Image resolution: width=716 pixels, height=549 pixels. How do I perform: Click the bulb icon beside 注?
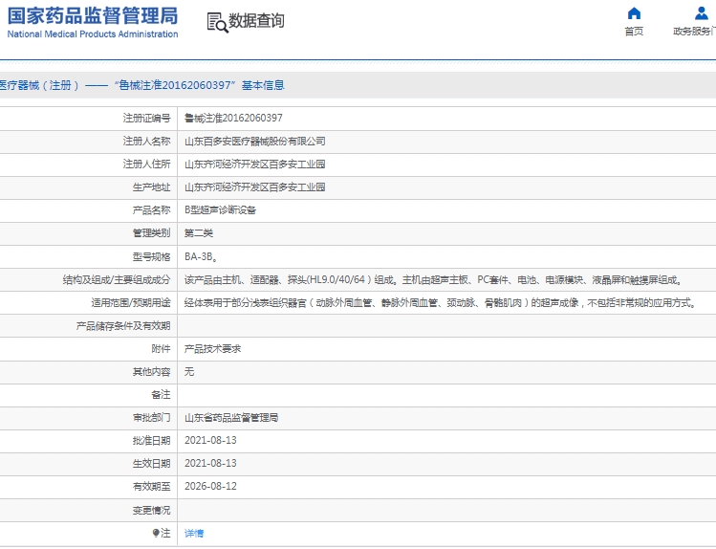pos(156,533)
